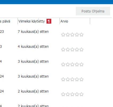Give one star to second 3 kuukausi(a) row
This screenshot has height=107, width=113.
(x=63, y=79)
